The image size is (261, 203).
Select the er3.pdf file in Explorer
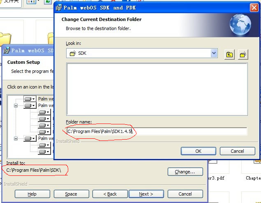tap(216, 178)
